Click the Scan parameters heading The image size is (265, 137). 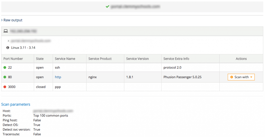(16, 104)
